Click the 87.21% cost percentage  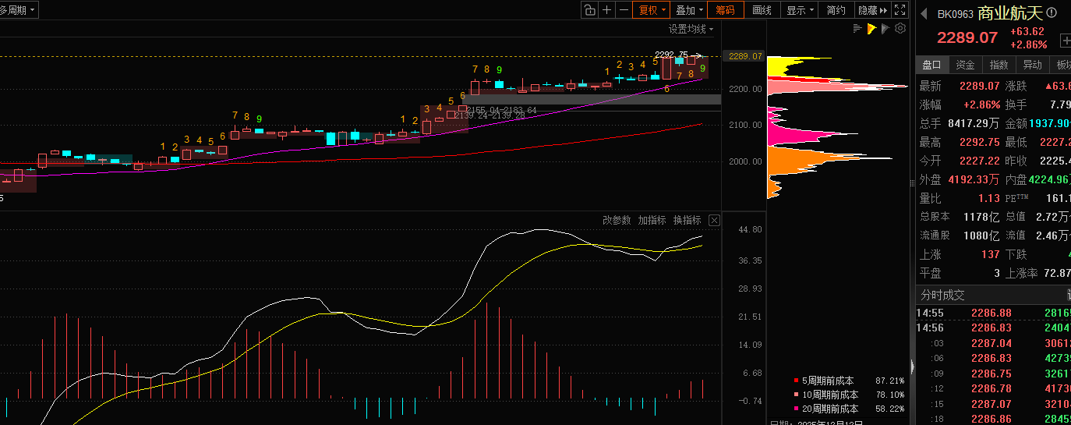(x=889, y=381)
